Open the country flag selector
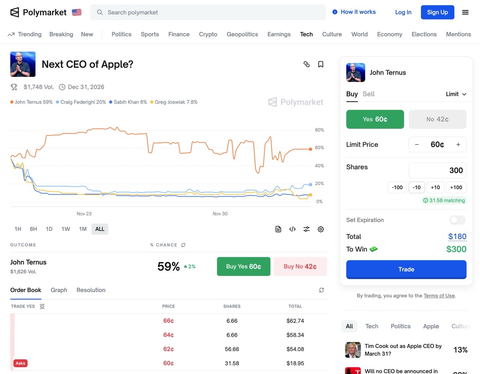The image size is (480, 374). pos(77,12)
